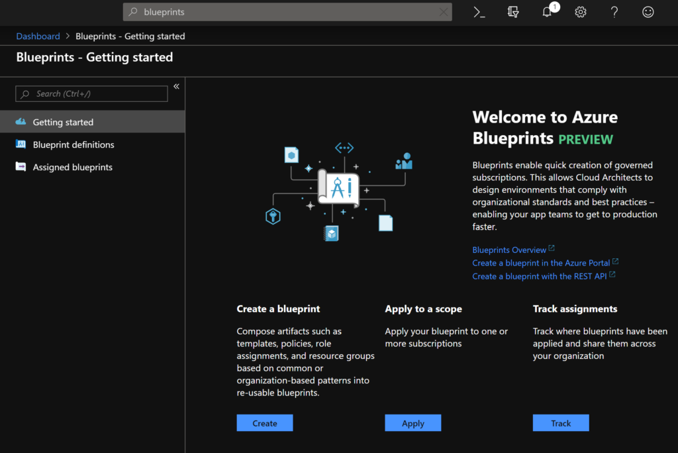Open Create a blueprint in the Azure Portal link
This screenshot has width=678, height=453.
[541, 263]
